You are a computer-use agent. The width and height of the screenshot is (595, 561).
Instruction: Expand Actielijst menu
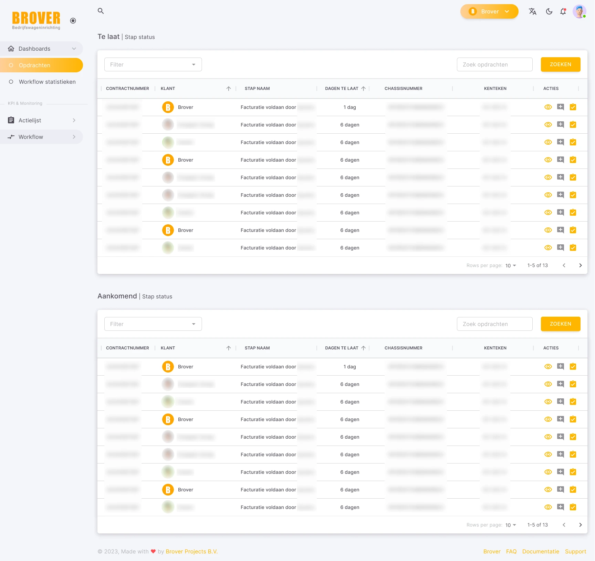click(x=41, y=120)
